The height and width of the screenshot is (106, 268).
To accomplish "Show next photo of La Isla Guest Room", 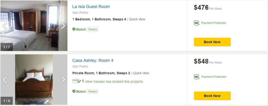I will coord(63,26).
